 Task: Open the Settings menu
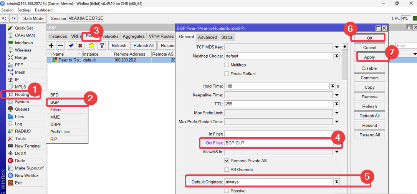24,10
